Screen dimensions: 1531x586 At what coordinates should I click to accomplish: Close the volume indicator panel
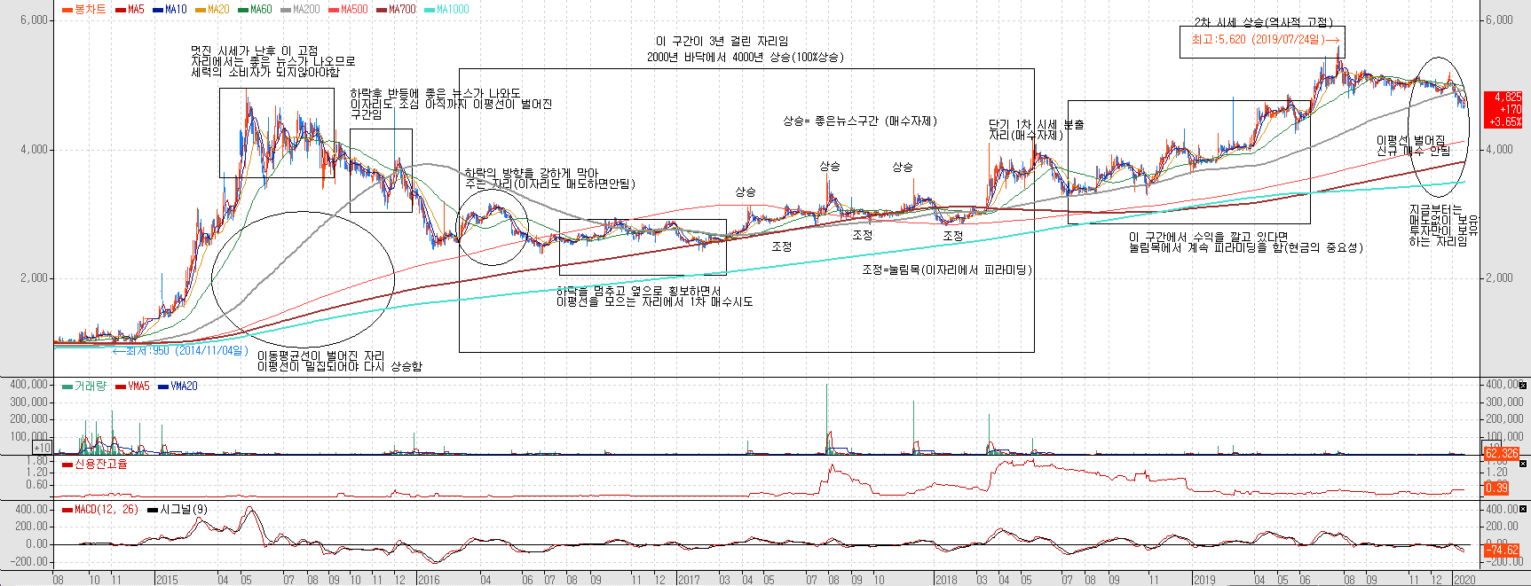tap(1523, 386)
